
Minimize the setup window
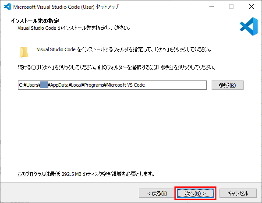point(212,7)
